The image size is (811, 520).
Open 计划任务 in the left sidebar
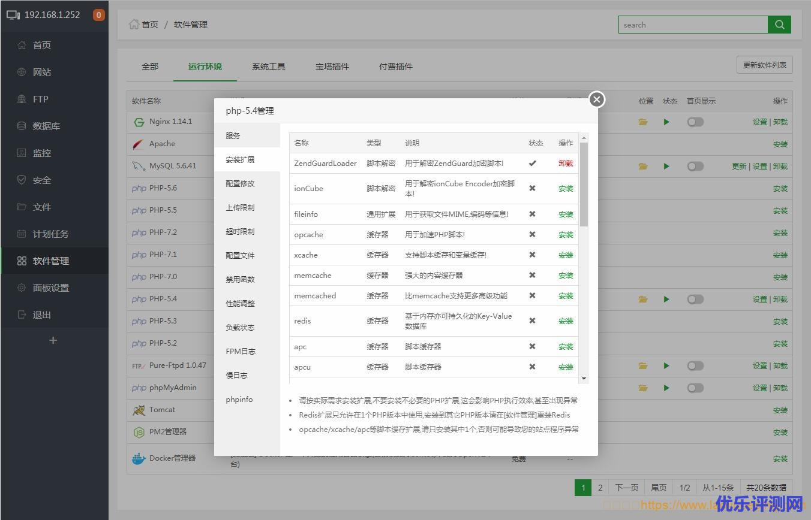[55, 234]
